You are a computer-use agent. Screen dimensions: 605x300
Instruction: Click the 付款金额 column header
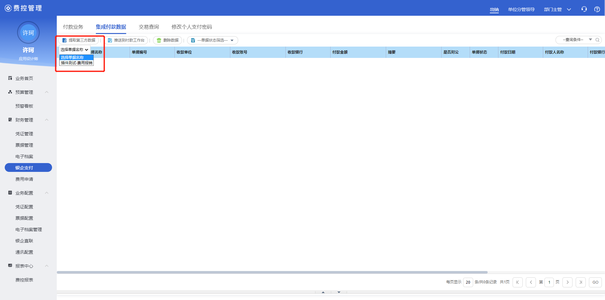coord(358,52)
